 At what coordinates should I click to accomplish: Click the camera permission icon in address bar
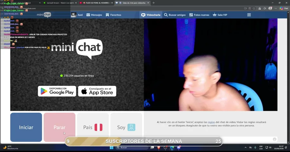[246, 8]
